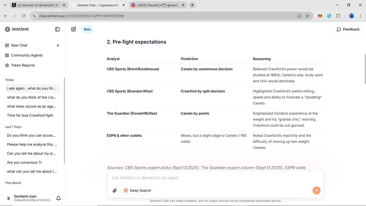Click 'Crawford by split decision' cell
The width and height of the screenshot is (366, 206).
[x=203, y=91]
